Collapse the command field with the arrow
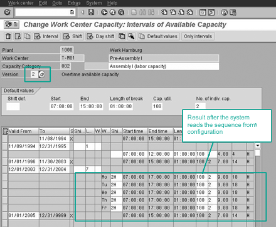276x227 pixels. [x=82, y=13]
